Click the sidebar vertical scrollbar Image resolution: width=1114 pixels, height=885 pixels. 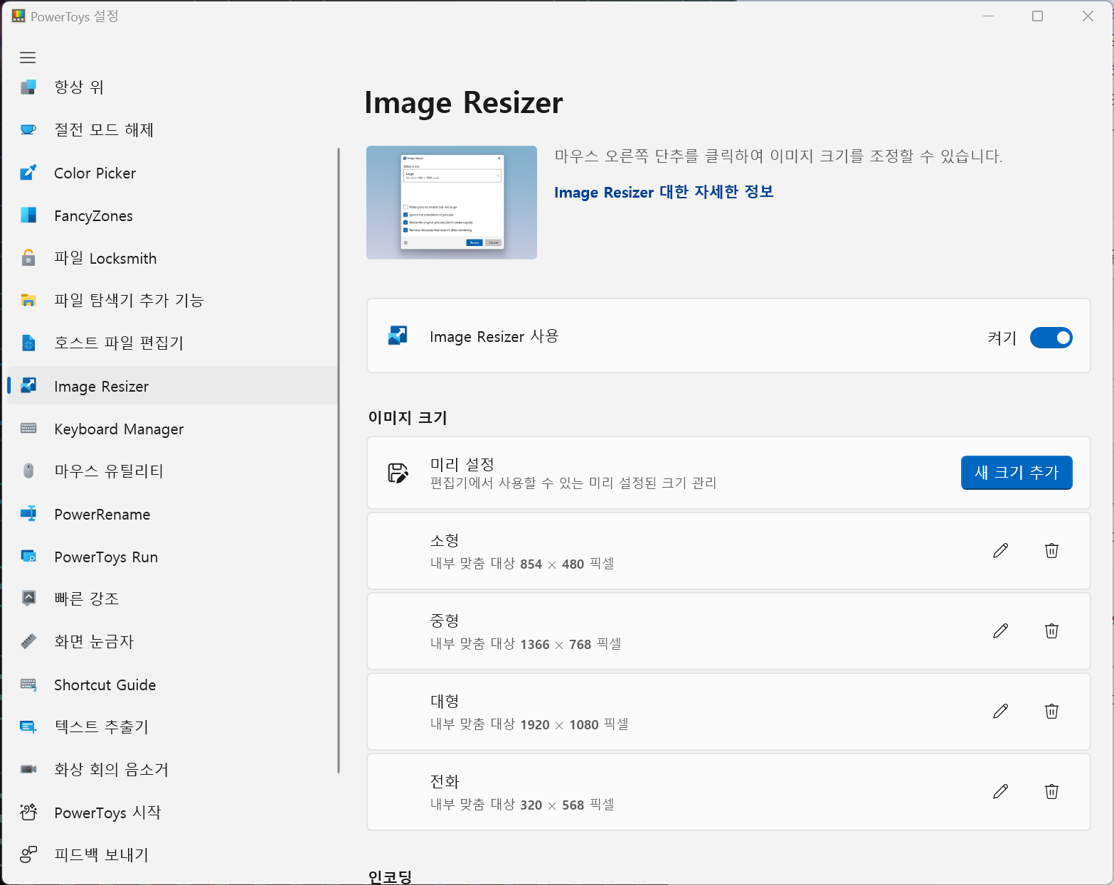(x=339, y=461)
